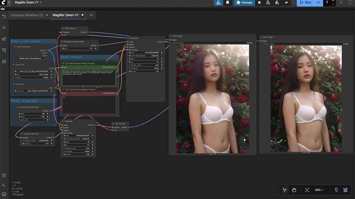Open the Model Library sidebar icon
The width and height of the screenshot is (355, 199).
(x=4, y=39)
